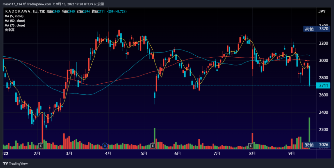Click the 2400 price axis label
Image resolution: width=334 pixels, height=168 pixels.
point(323,112)
